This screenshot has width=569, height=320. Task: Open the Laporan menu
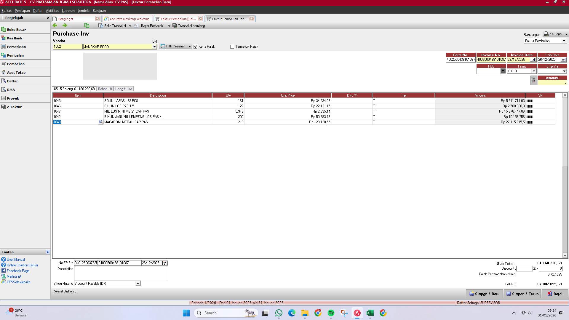68,11
